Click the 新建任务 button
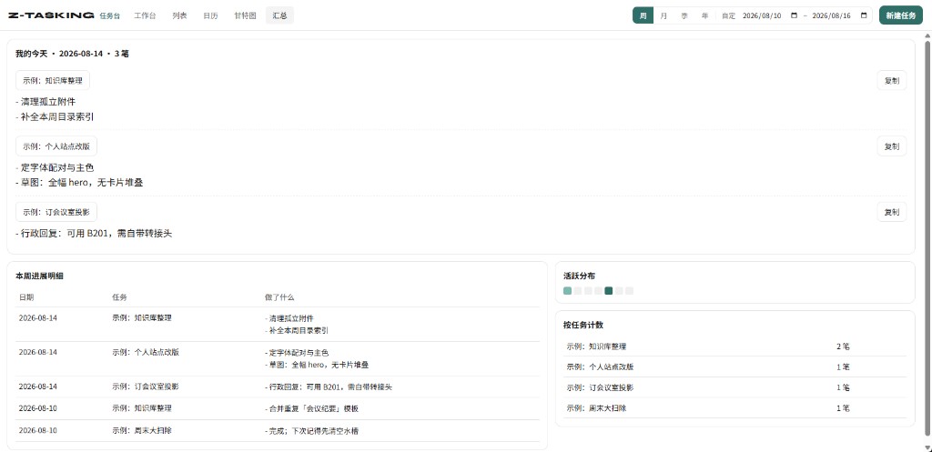The image size is (932, 452). (x=900, y=15)
